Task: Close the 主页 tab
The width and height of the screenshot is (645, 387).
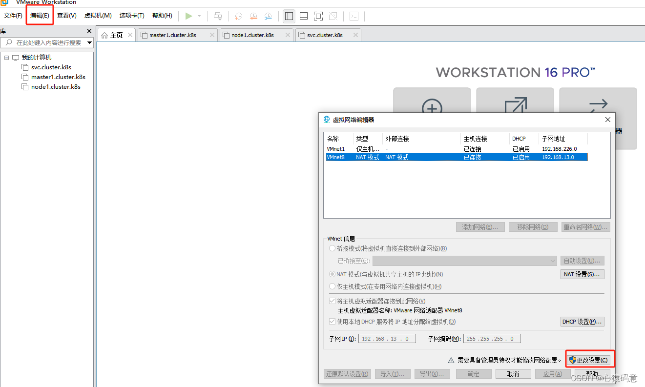Action: pyautogui.click(x=130, y=35)
